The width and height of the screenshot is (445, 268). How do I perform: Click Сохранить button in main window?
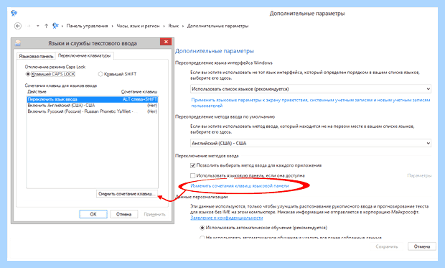point(387,246)
